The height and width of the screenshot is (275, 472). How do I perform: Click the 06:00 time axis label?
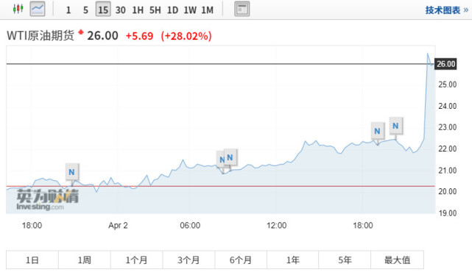(190, 226)
